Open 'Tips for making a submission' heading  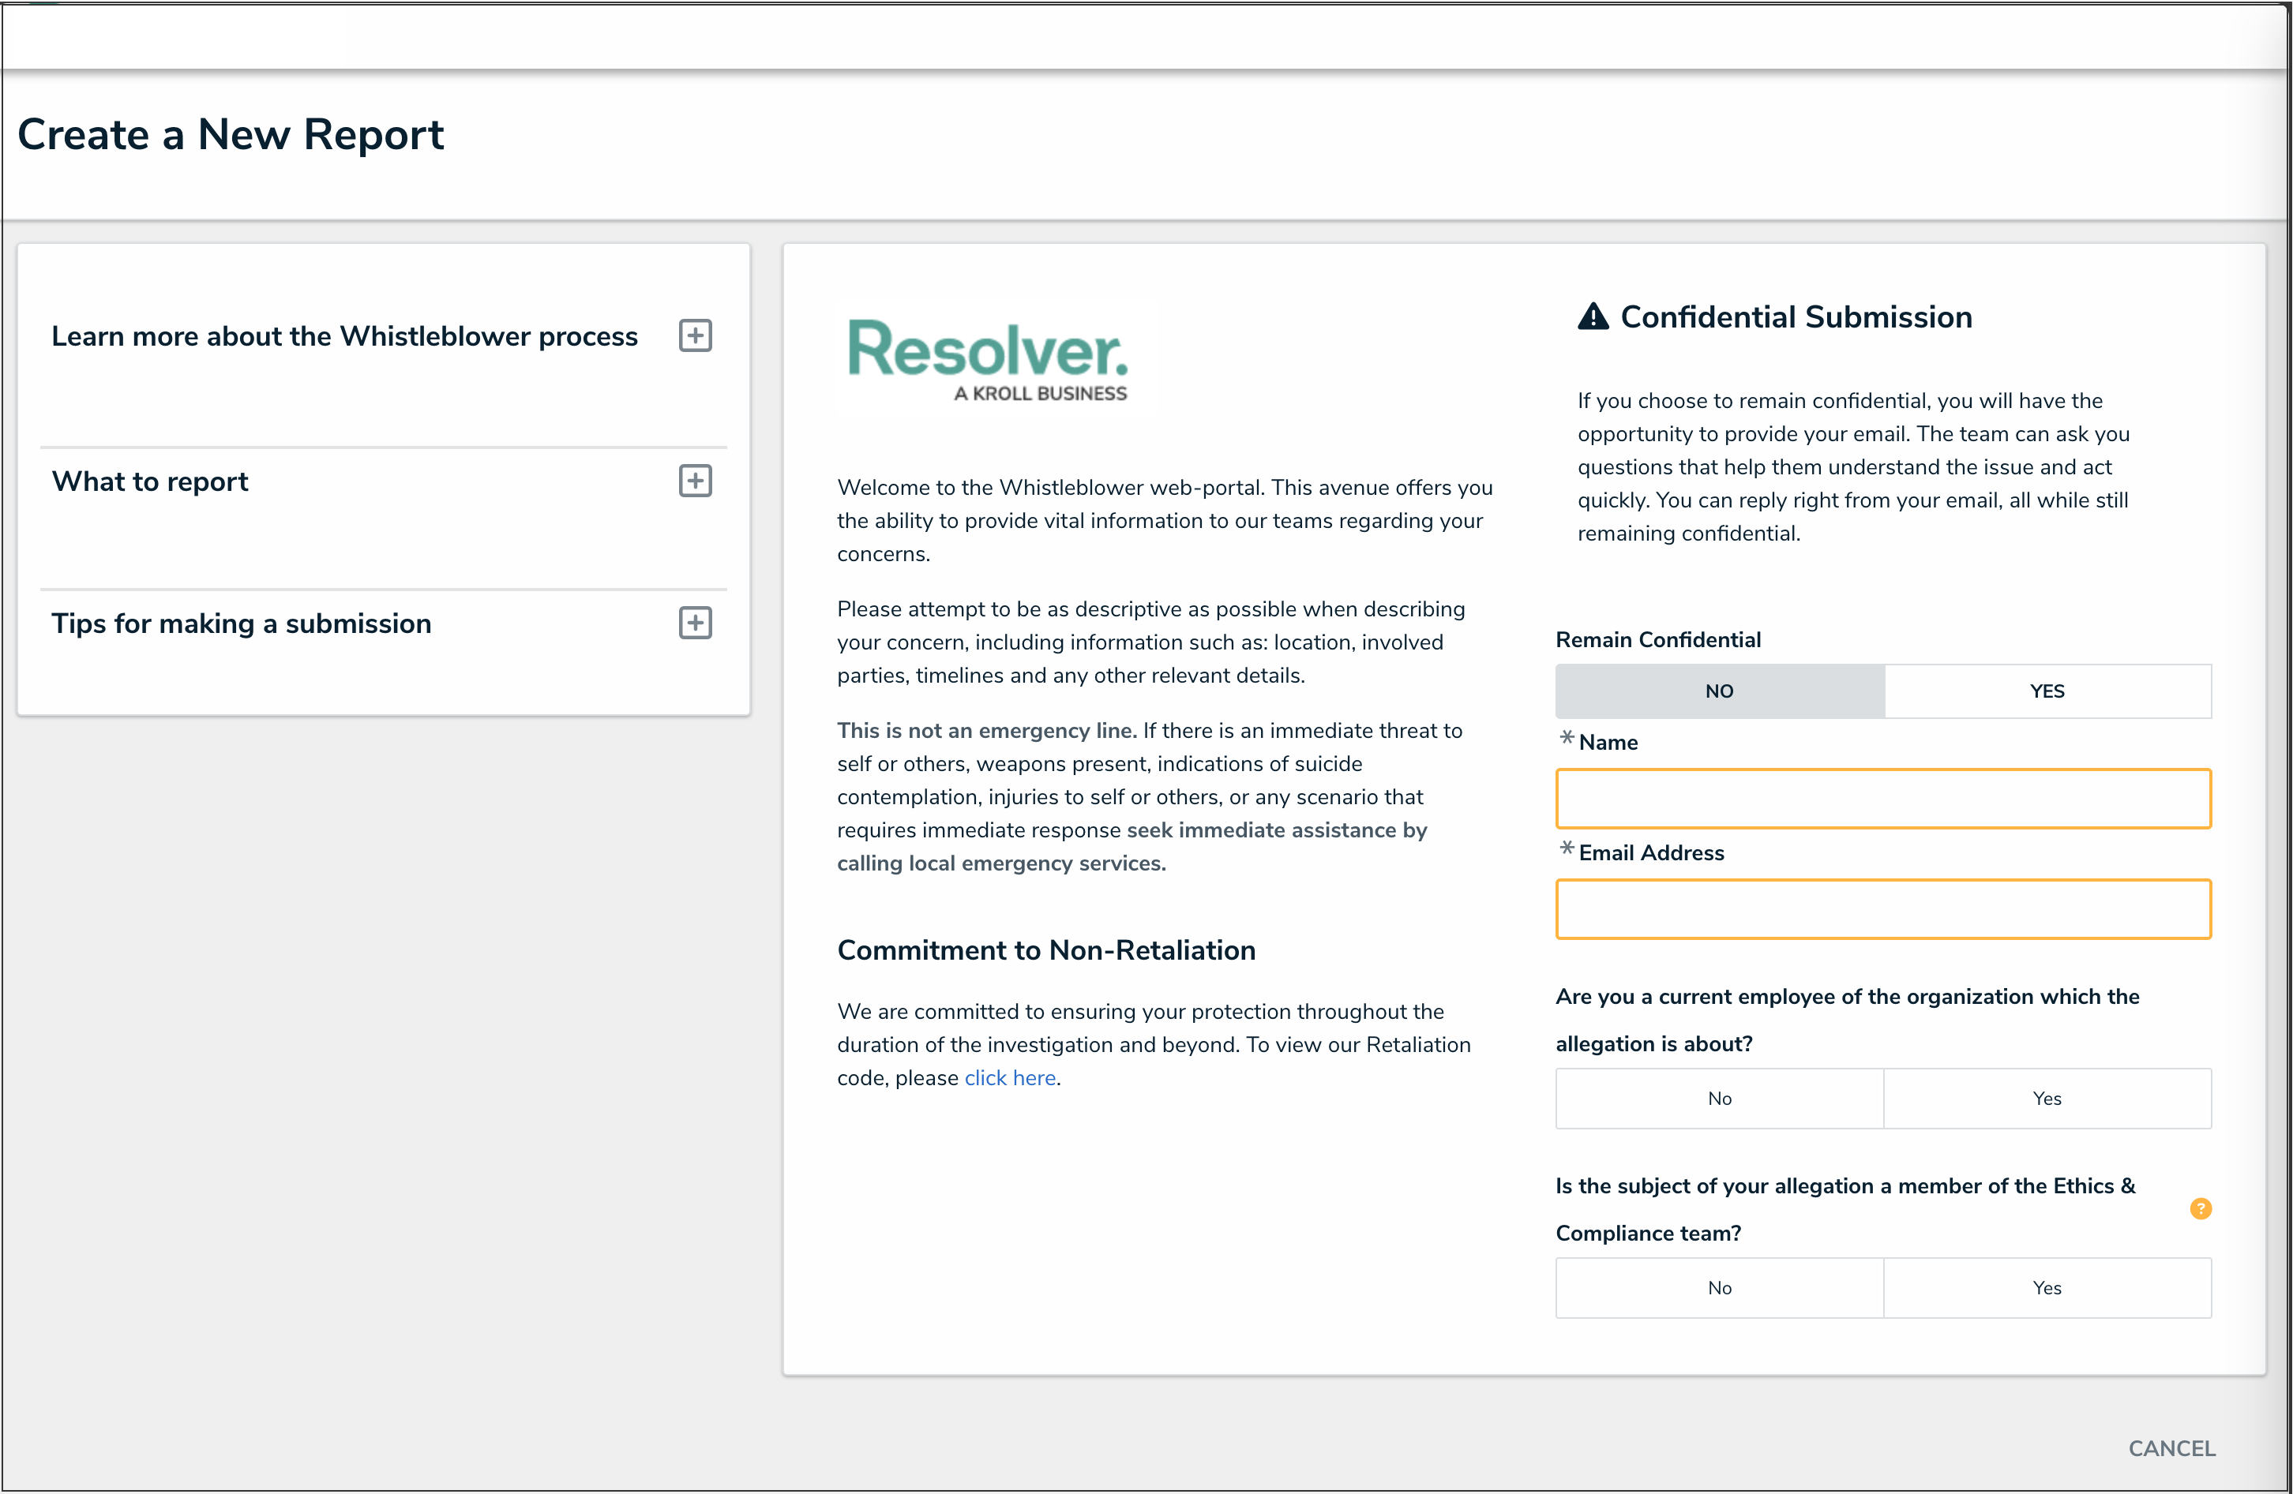241,624
